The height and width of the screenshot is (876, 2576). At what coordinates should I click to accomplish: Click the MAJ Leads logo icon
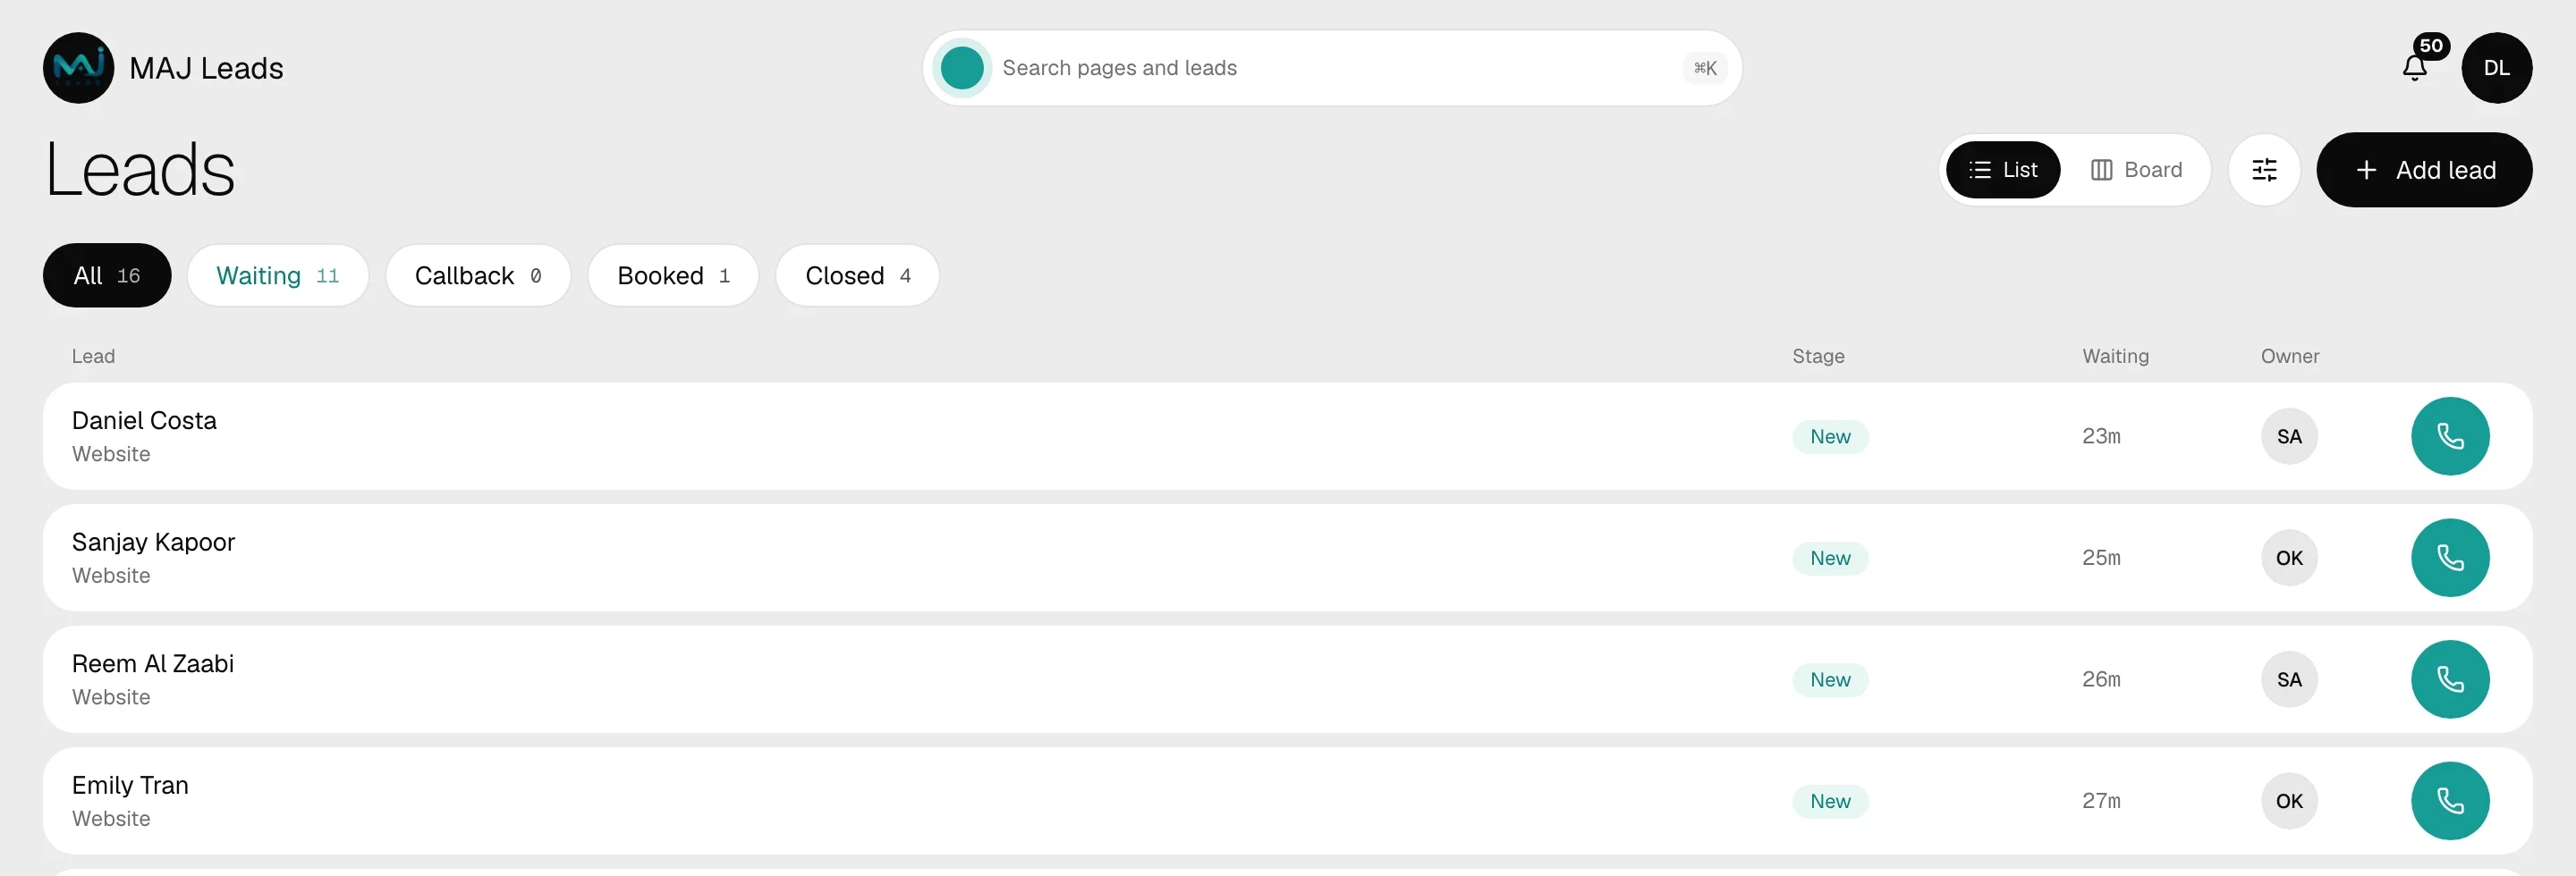78,68
